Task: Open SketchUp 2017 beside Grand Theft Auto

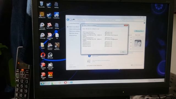Action: pos(43,66)
